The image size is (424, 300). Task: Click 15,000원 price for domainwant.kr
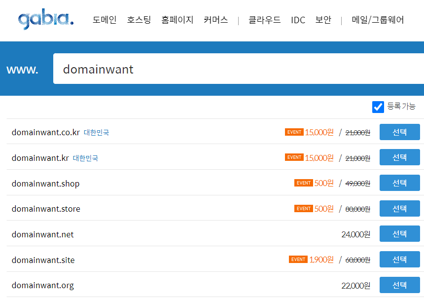point(319,158)
